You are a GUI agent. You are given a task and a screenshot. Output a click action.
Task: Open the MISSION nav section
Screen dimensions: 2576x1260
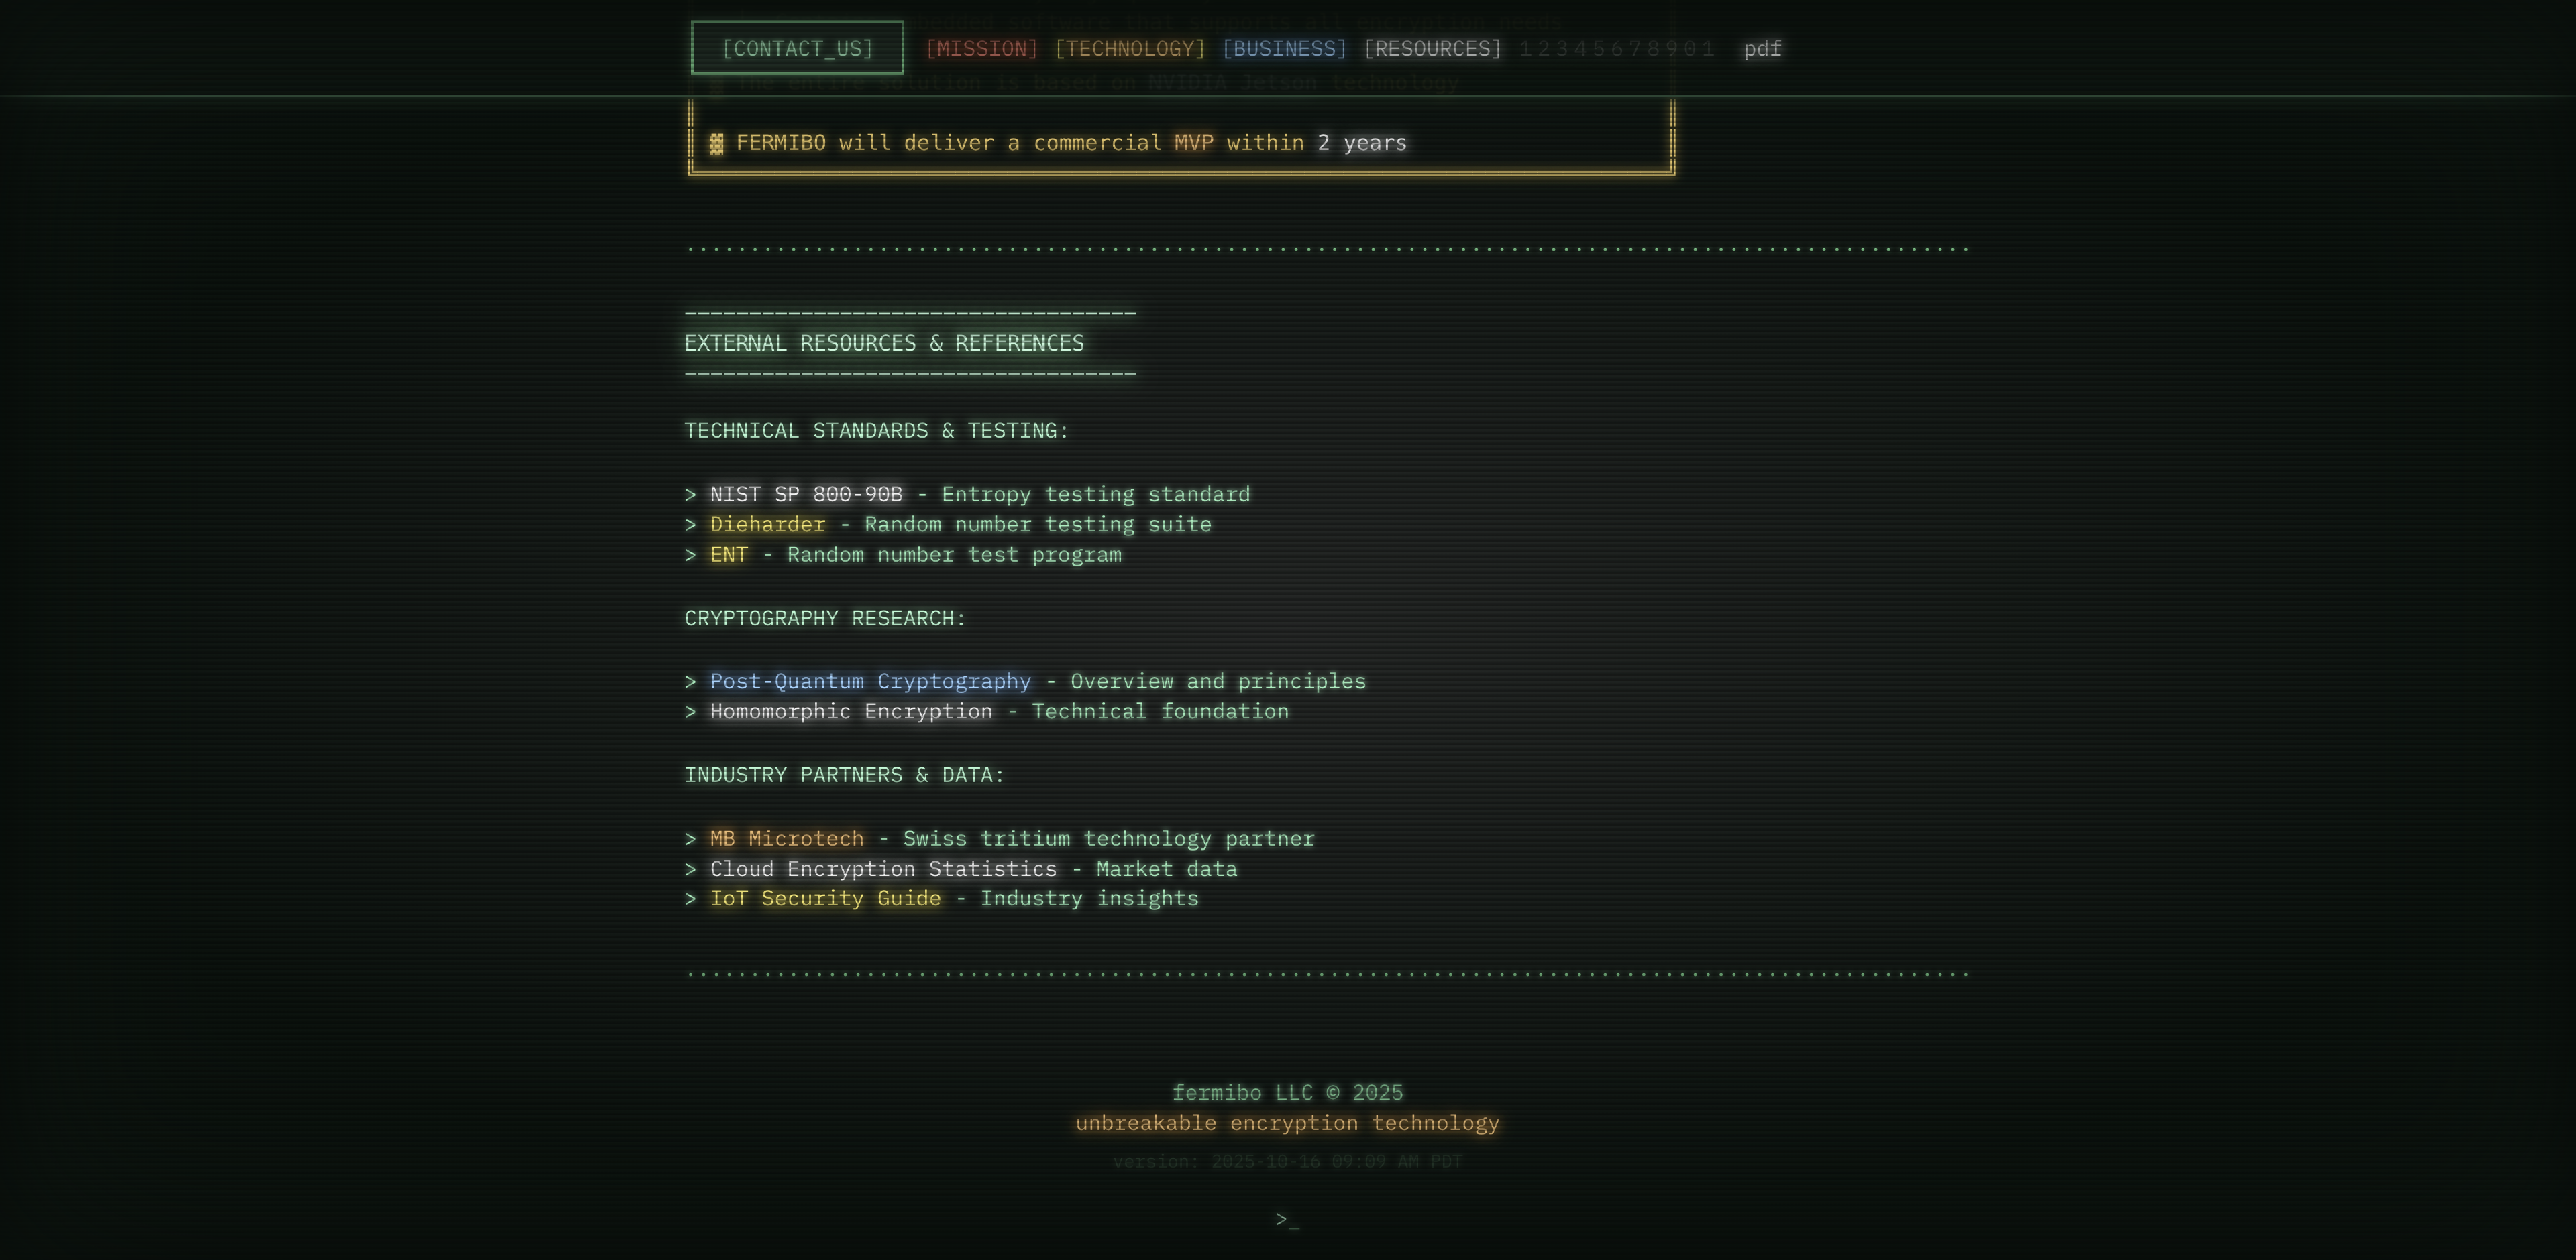point(981,48)
